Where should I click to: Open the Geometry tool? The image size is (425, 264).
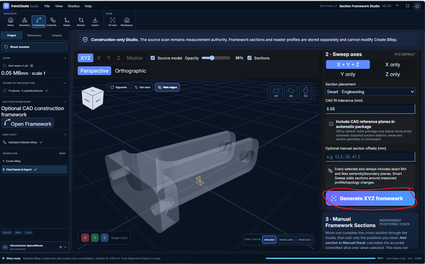click(x=24, y=22)
